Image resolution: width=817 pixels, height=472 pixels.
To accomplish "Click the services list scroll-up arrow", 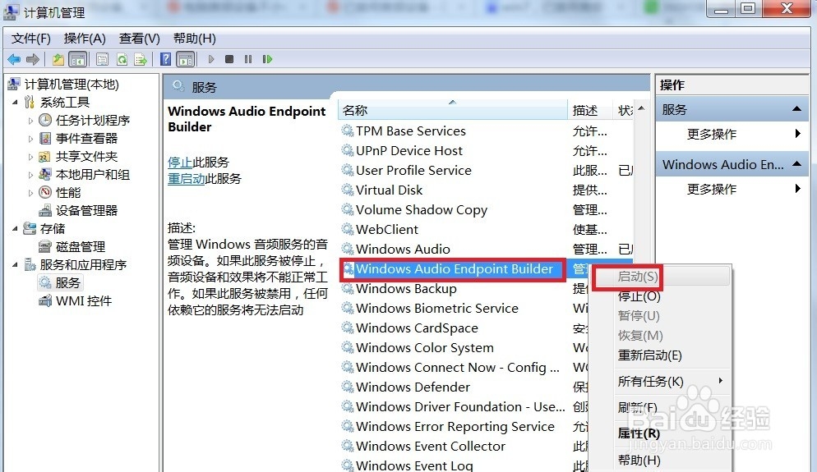I will [x=641, y=108].
